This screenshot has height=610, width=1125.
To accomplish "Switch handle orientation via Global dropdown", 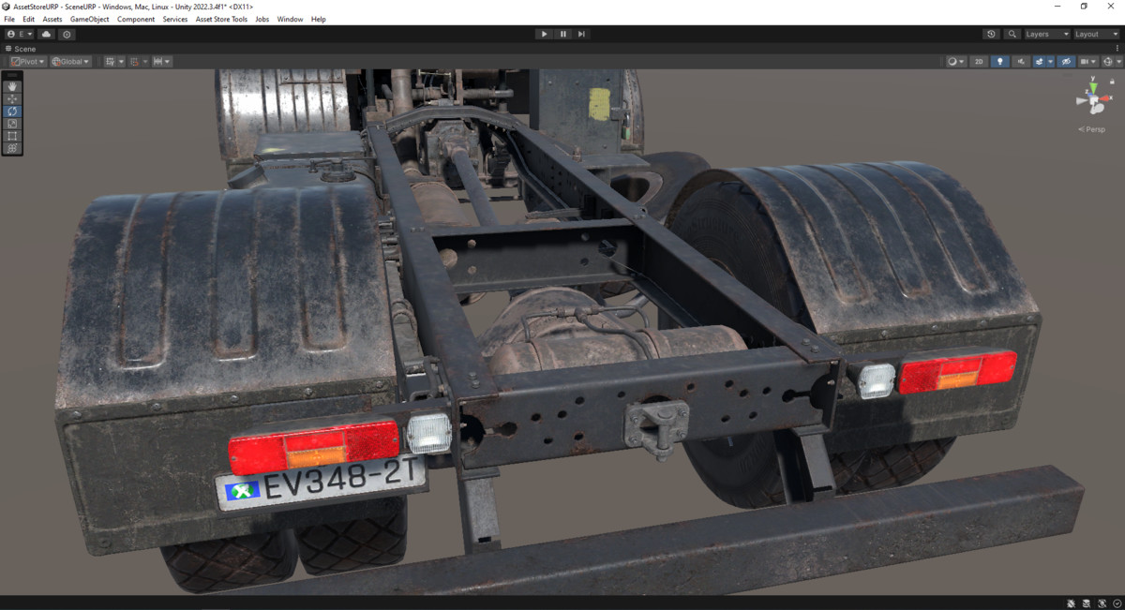I will (69, 61).
